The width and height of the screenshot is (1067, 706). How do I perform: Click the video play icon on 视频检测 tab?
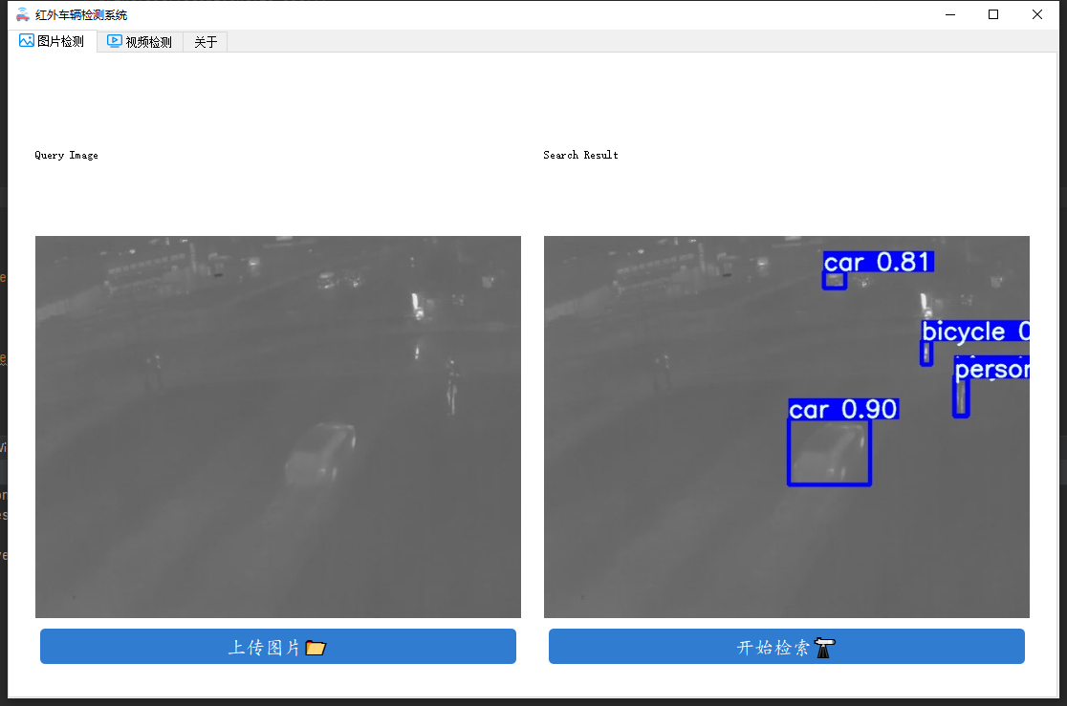[115, 41]
